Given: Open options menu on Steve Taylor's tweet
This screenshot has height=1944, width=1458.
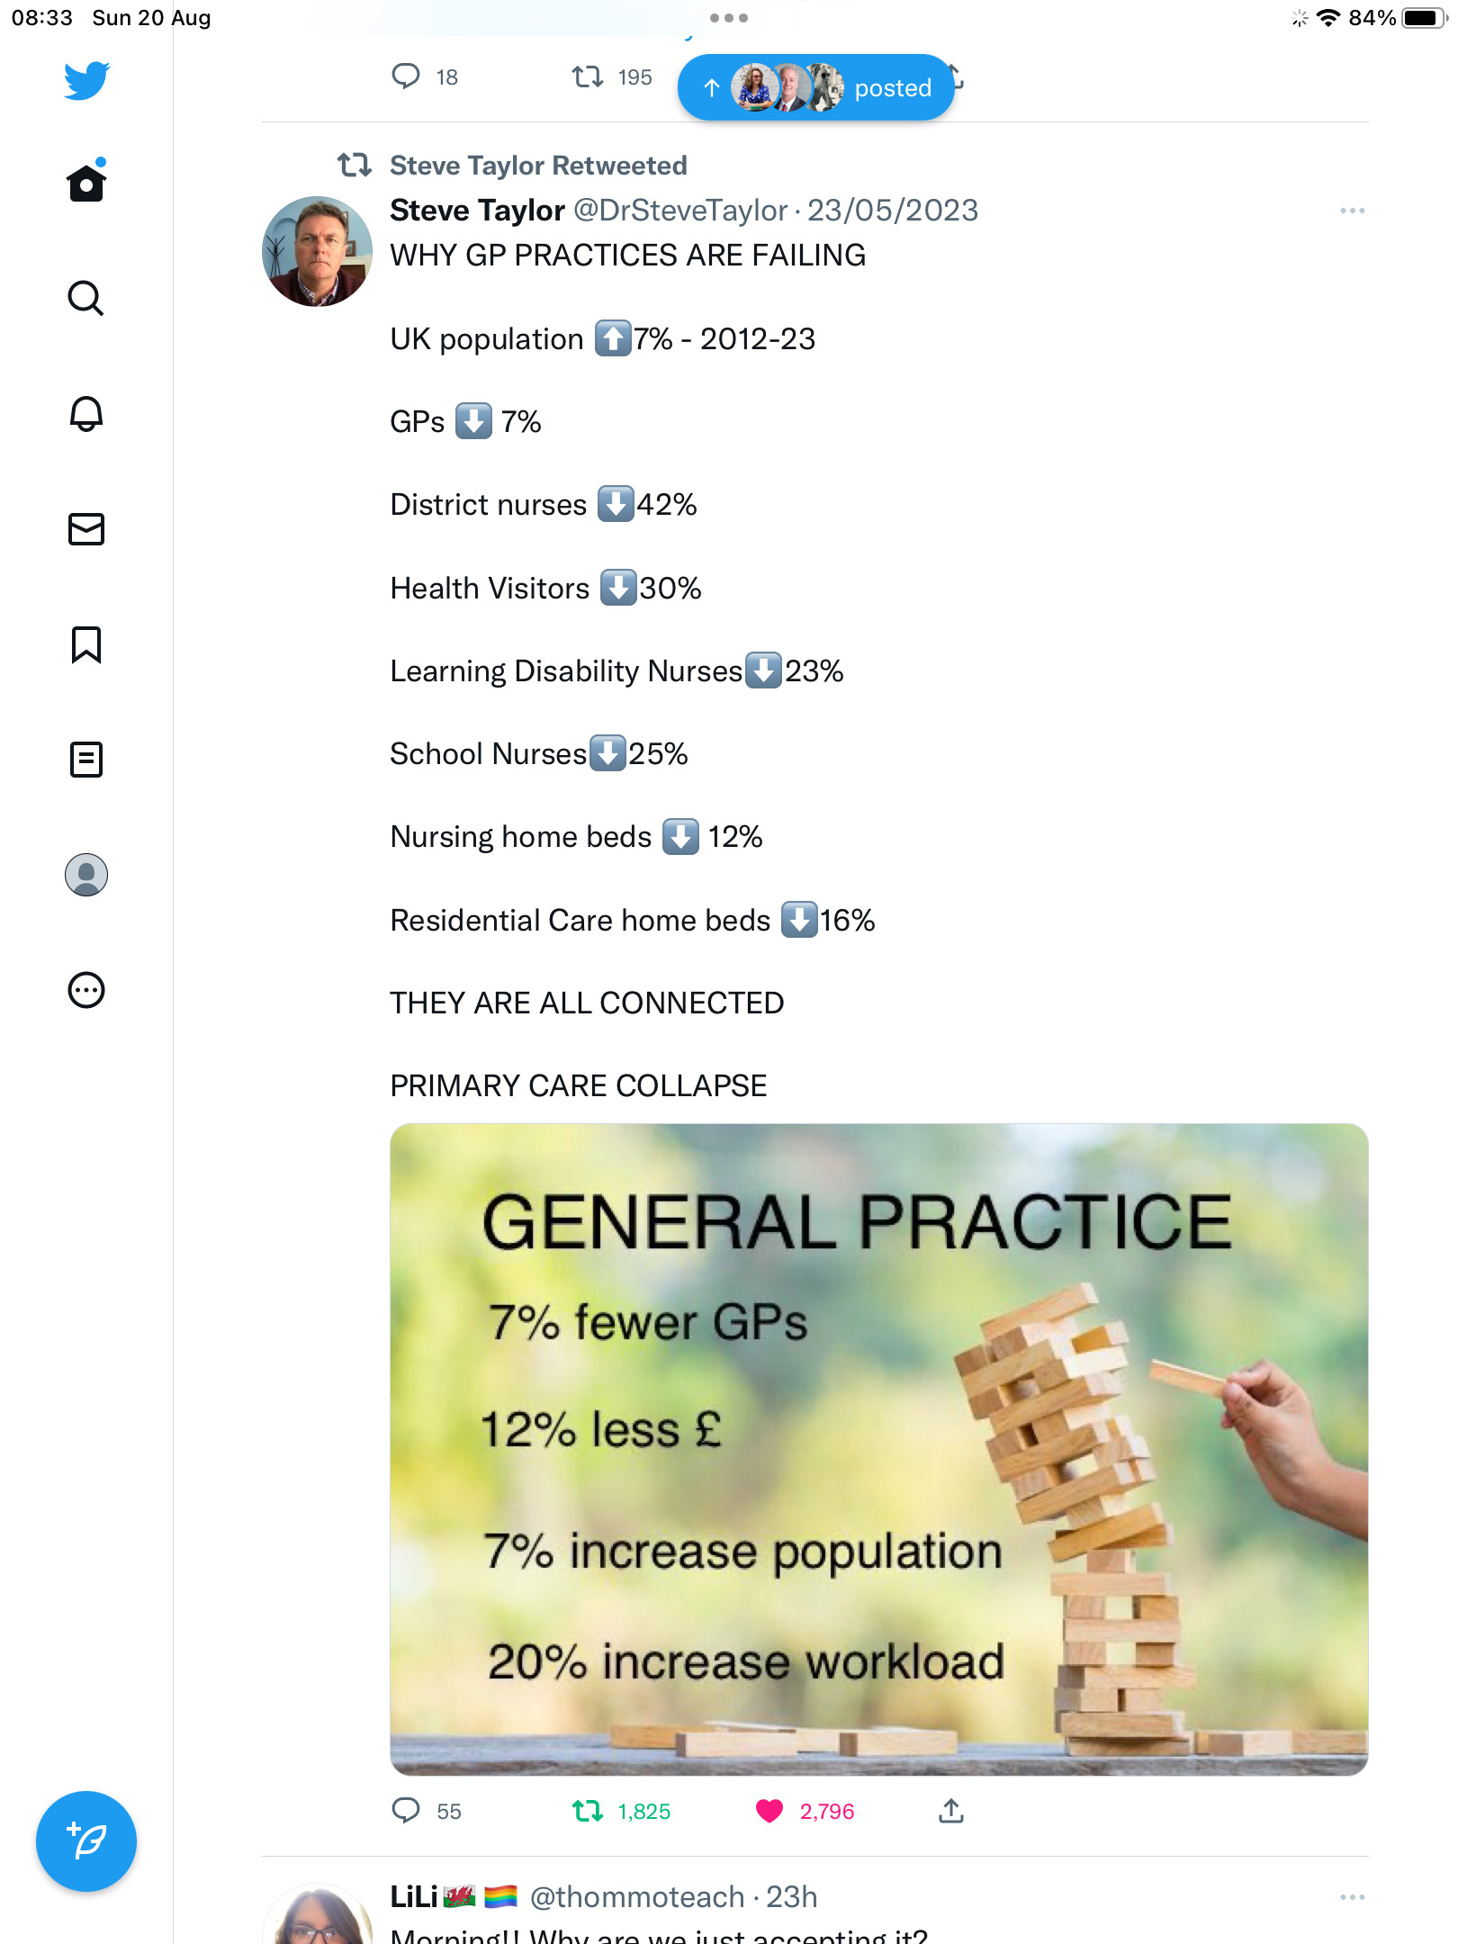Looking at the screenshot, I should point(1352,211).
